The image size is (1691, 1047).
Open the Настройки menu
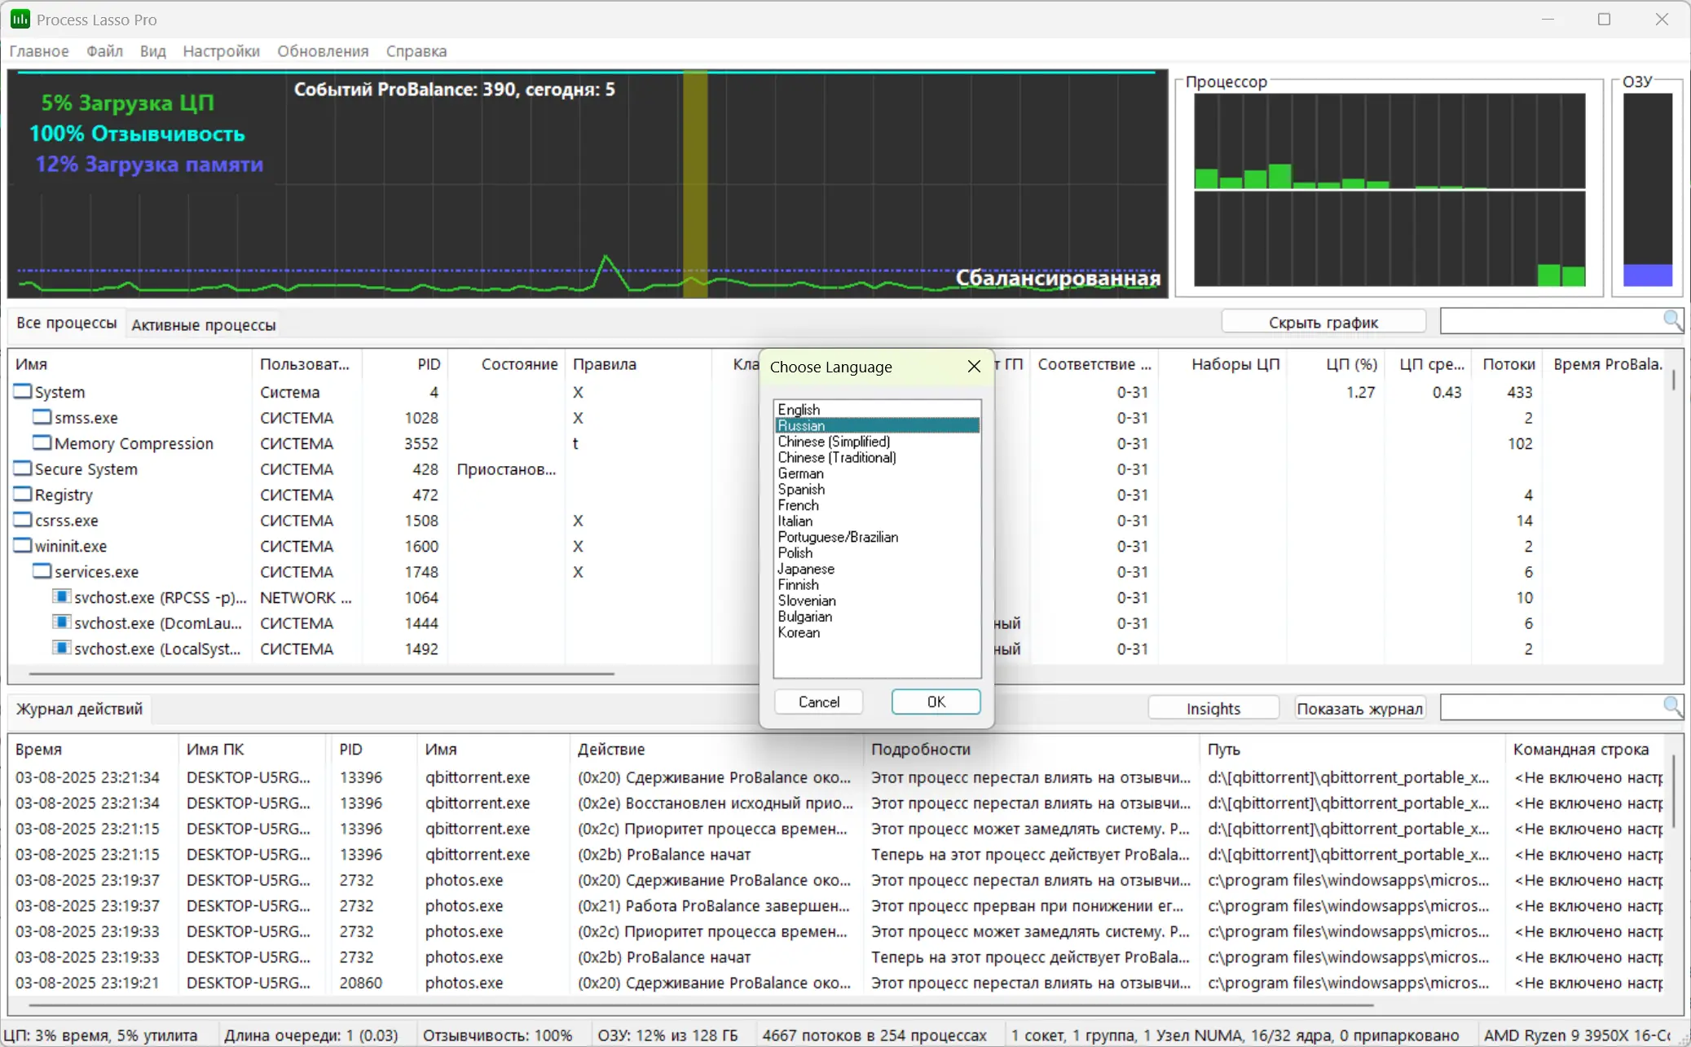coord(221,51)
